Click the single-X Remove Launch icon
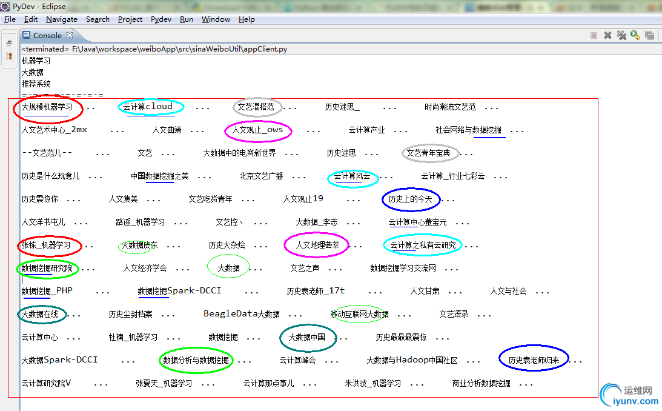This screenshot has width=662, height=411. [607, 36]
